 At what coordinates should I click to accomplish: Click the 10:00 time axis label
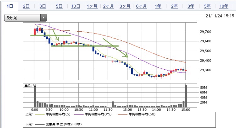[64, 110]
